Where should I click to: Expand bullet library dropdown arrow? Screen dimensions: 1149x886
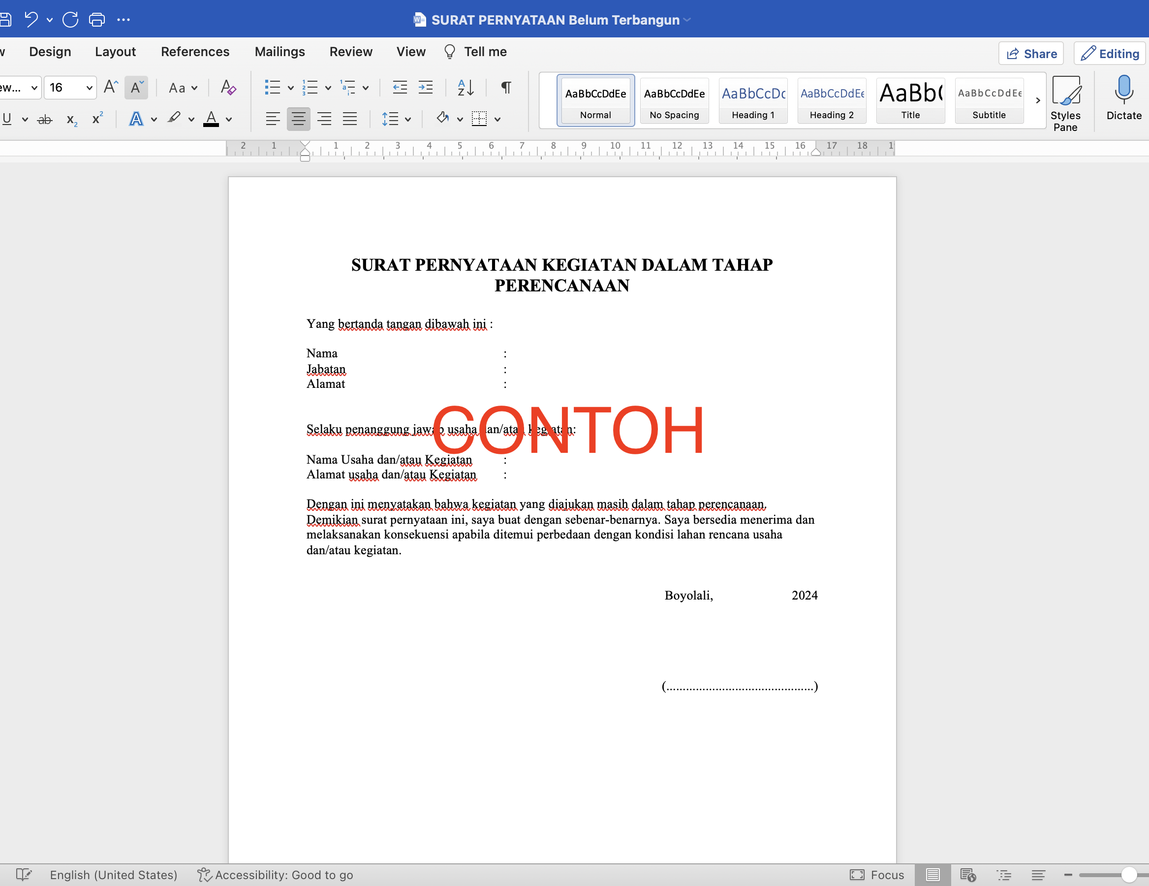(x=290, y=87)
